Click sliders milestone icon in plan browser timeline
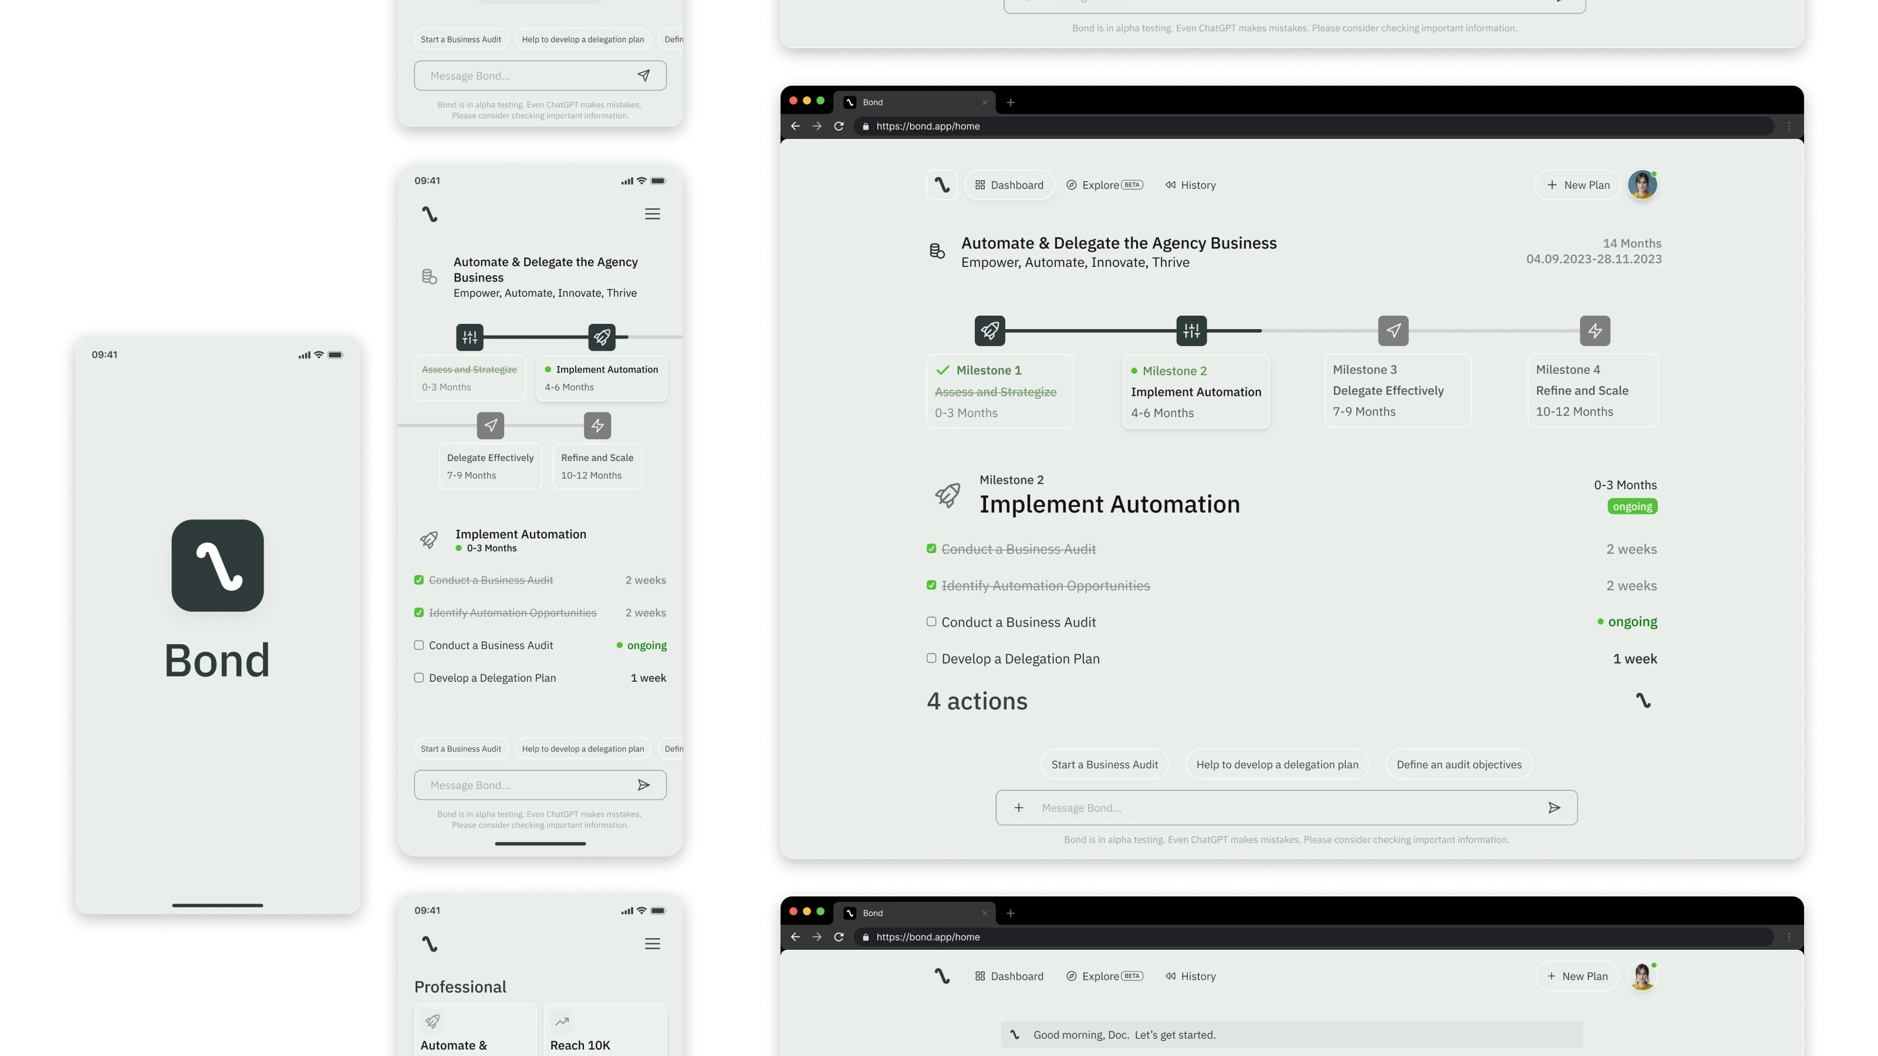The height and width of the screenshot is (1056, 1878). pos(1191,331)
